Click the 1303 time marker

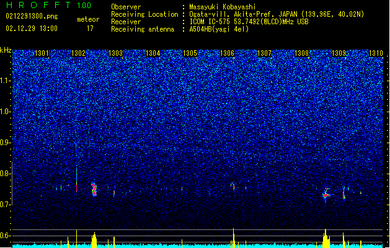116,53
